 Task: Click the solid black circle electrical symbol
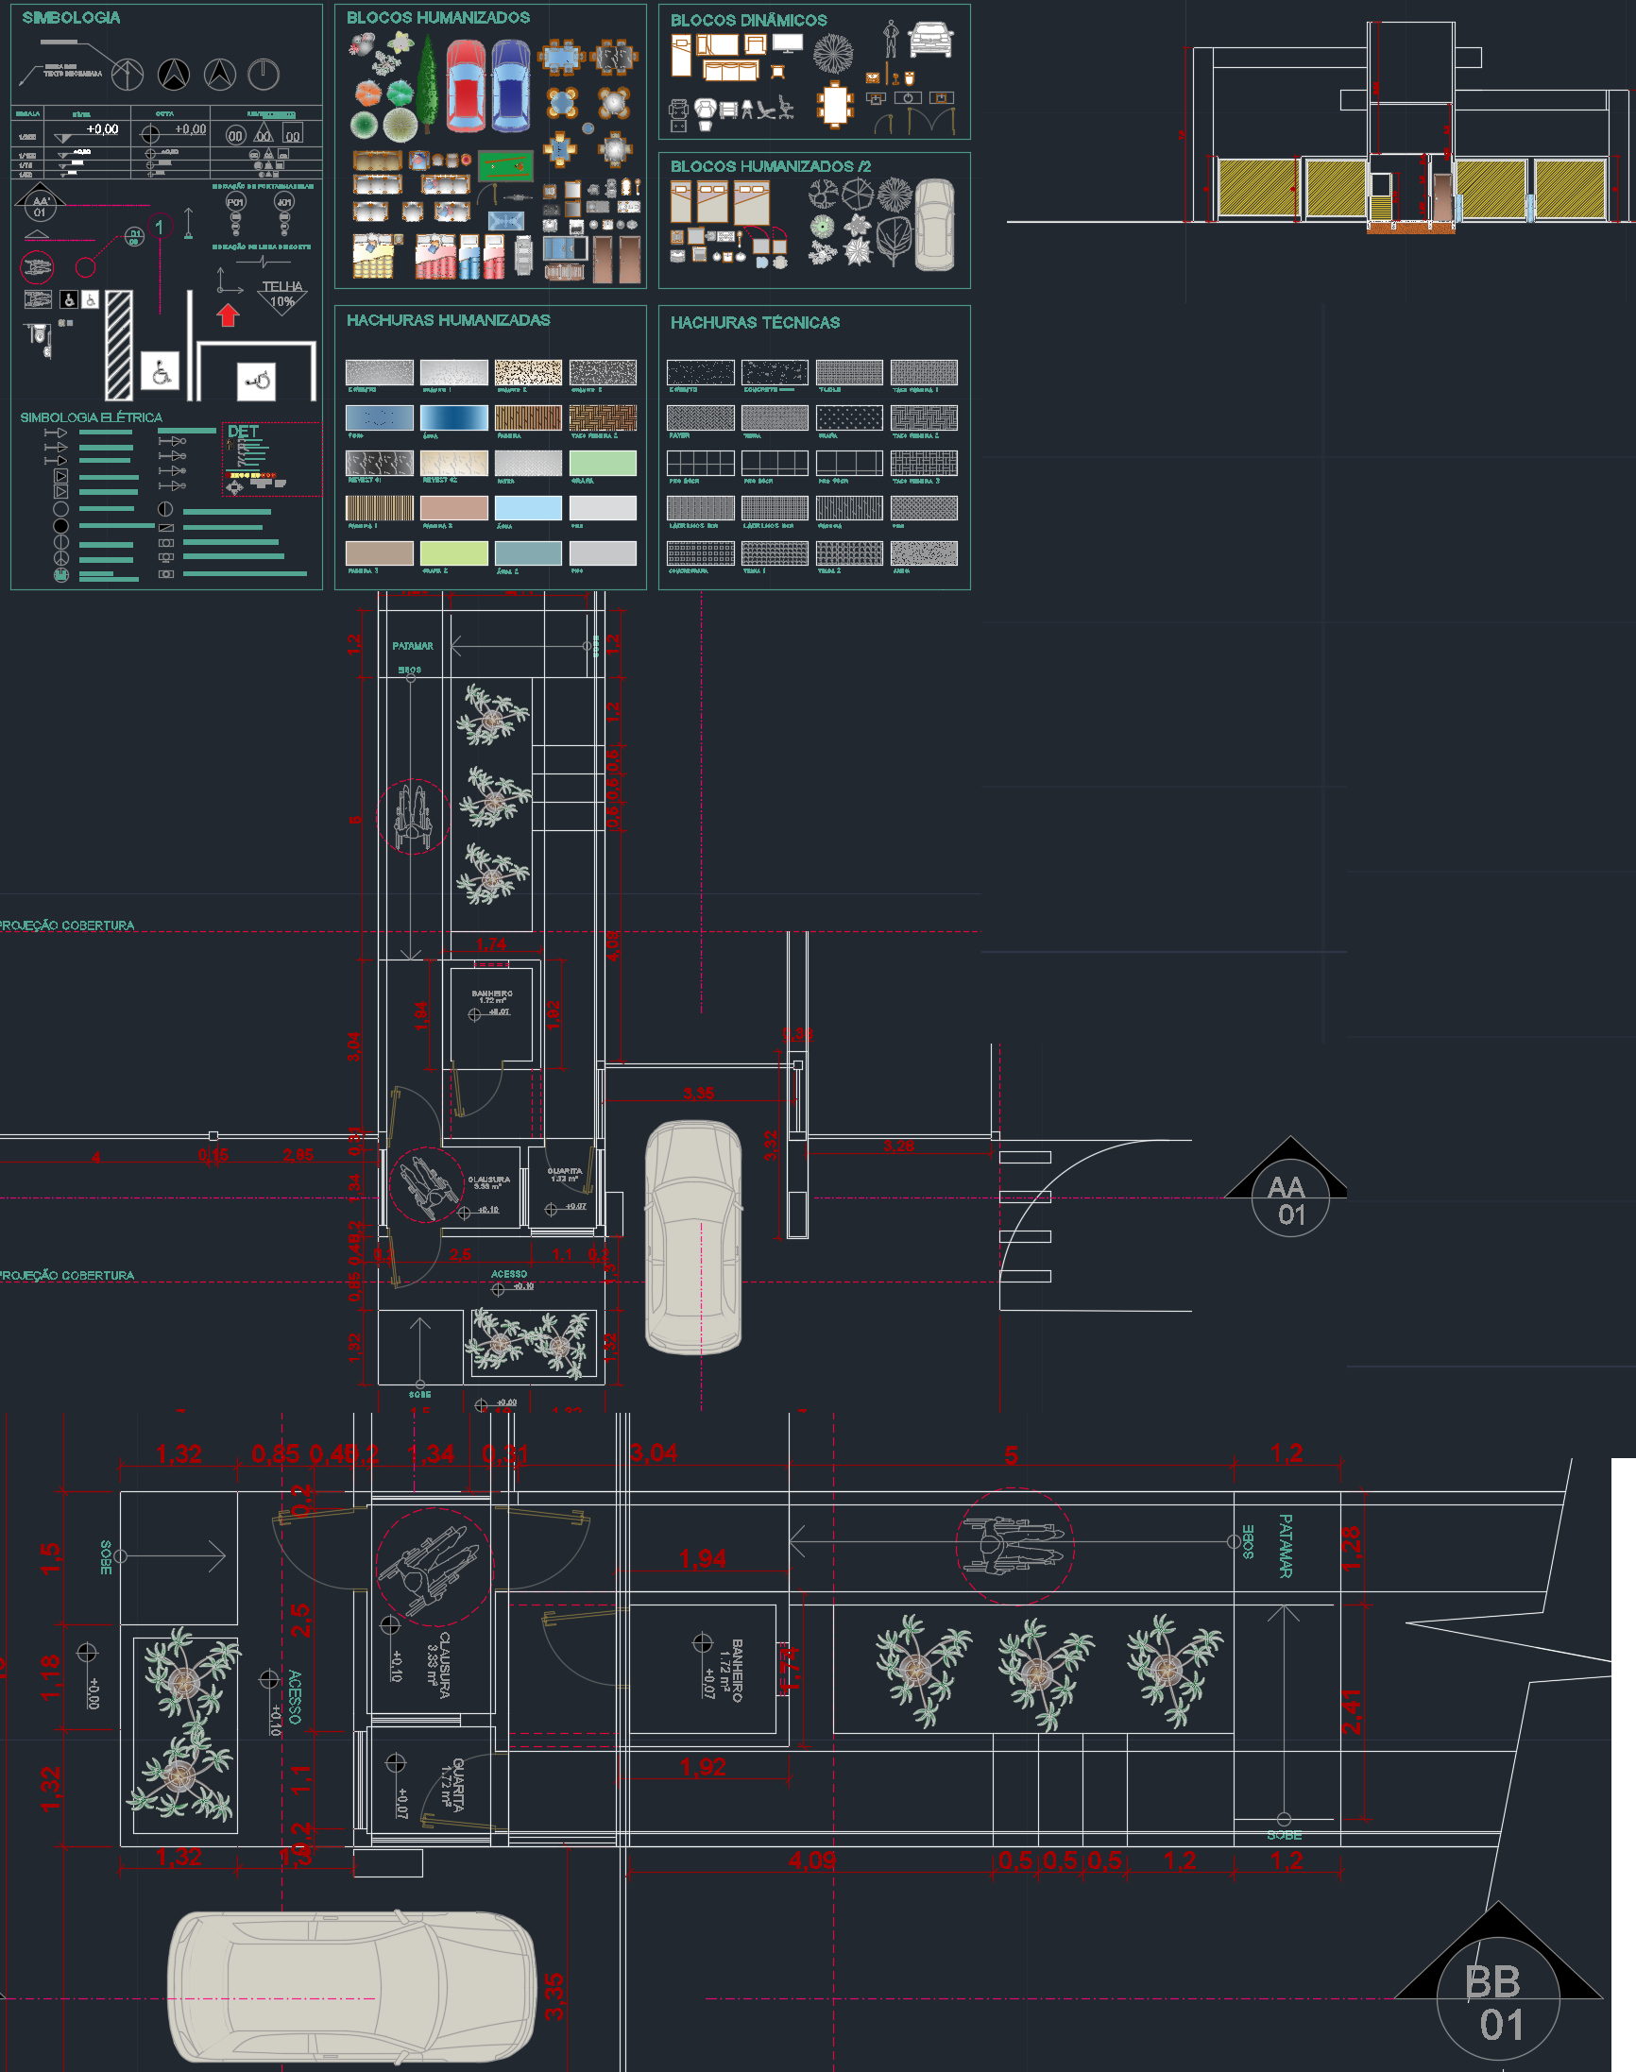(x=61, y=526)
